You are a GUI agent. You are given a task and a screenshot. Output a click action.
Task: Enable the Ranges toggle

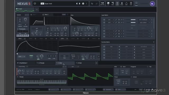(x=18, y=77)
